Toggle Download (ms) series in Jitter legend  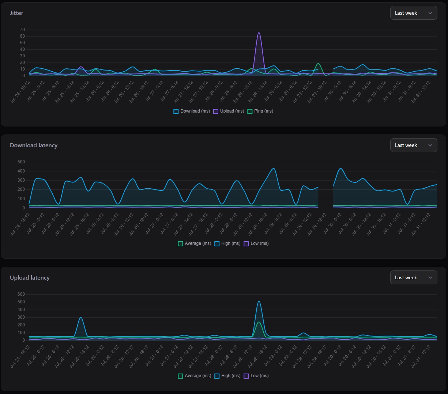point(192,111)
